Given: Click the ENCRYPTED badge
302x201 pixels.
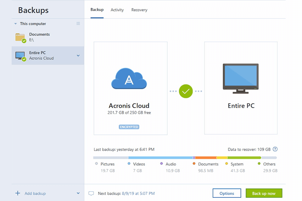Looking at the screenshot, I should [x=129, y=127].
